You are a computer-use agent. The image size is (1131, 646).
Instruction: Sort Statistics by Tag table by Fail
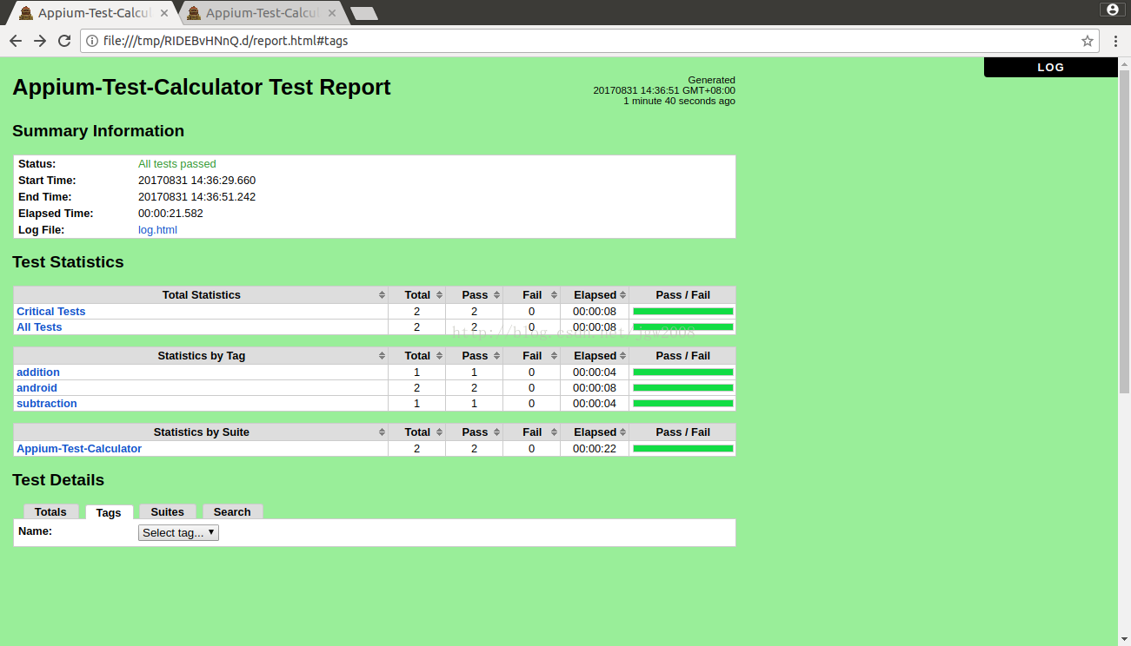[x=532, y=356]
